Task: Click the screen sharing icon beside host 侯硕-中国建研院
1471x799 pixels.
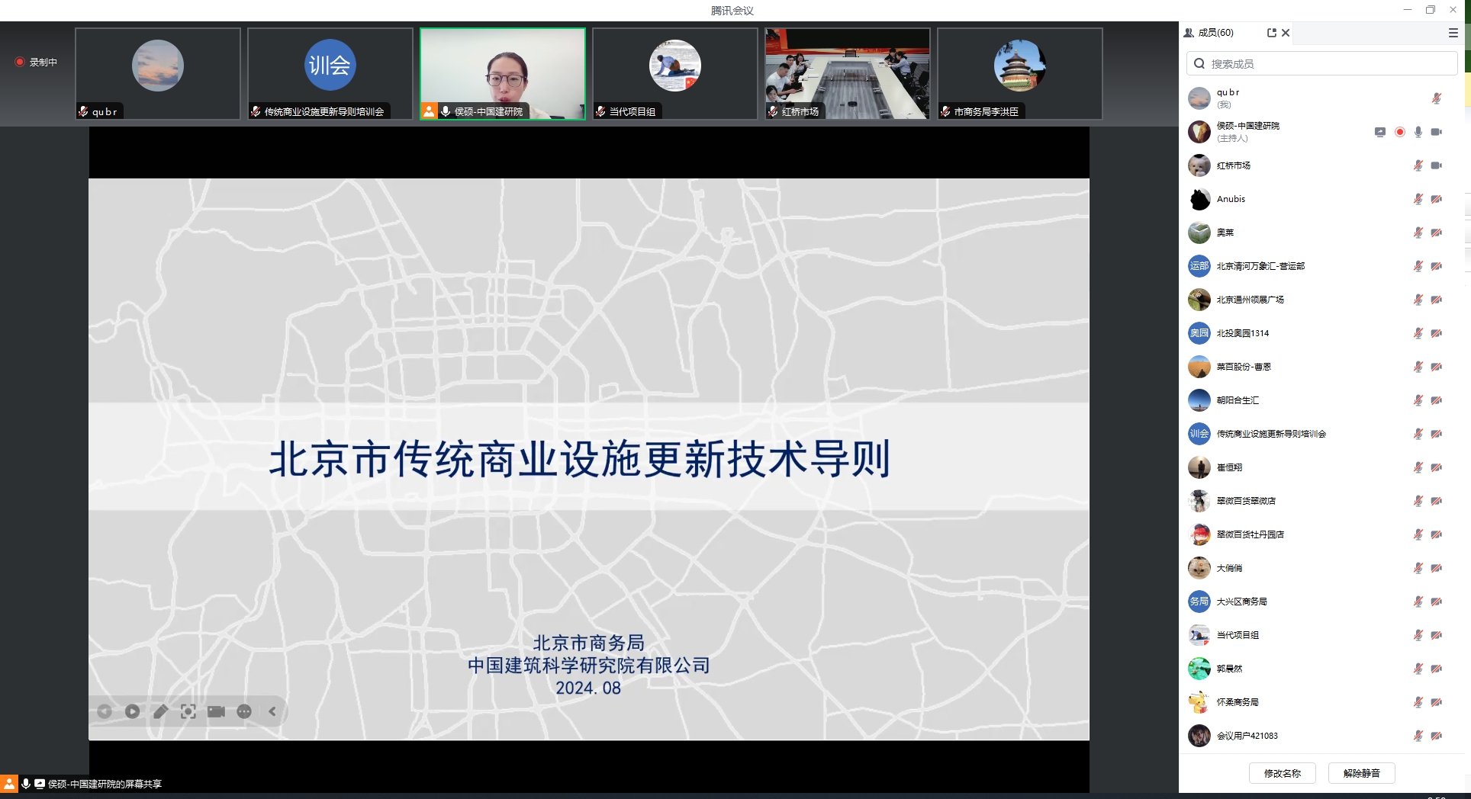Action: (1379, 132)
